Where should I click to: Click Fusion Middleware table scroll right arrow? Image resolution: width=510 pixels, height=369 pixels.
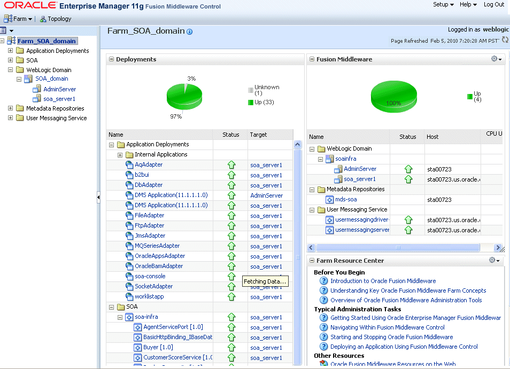(x=497, y=248)
